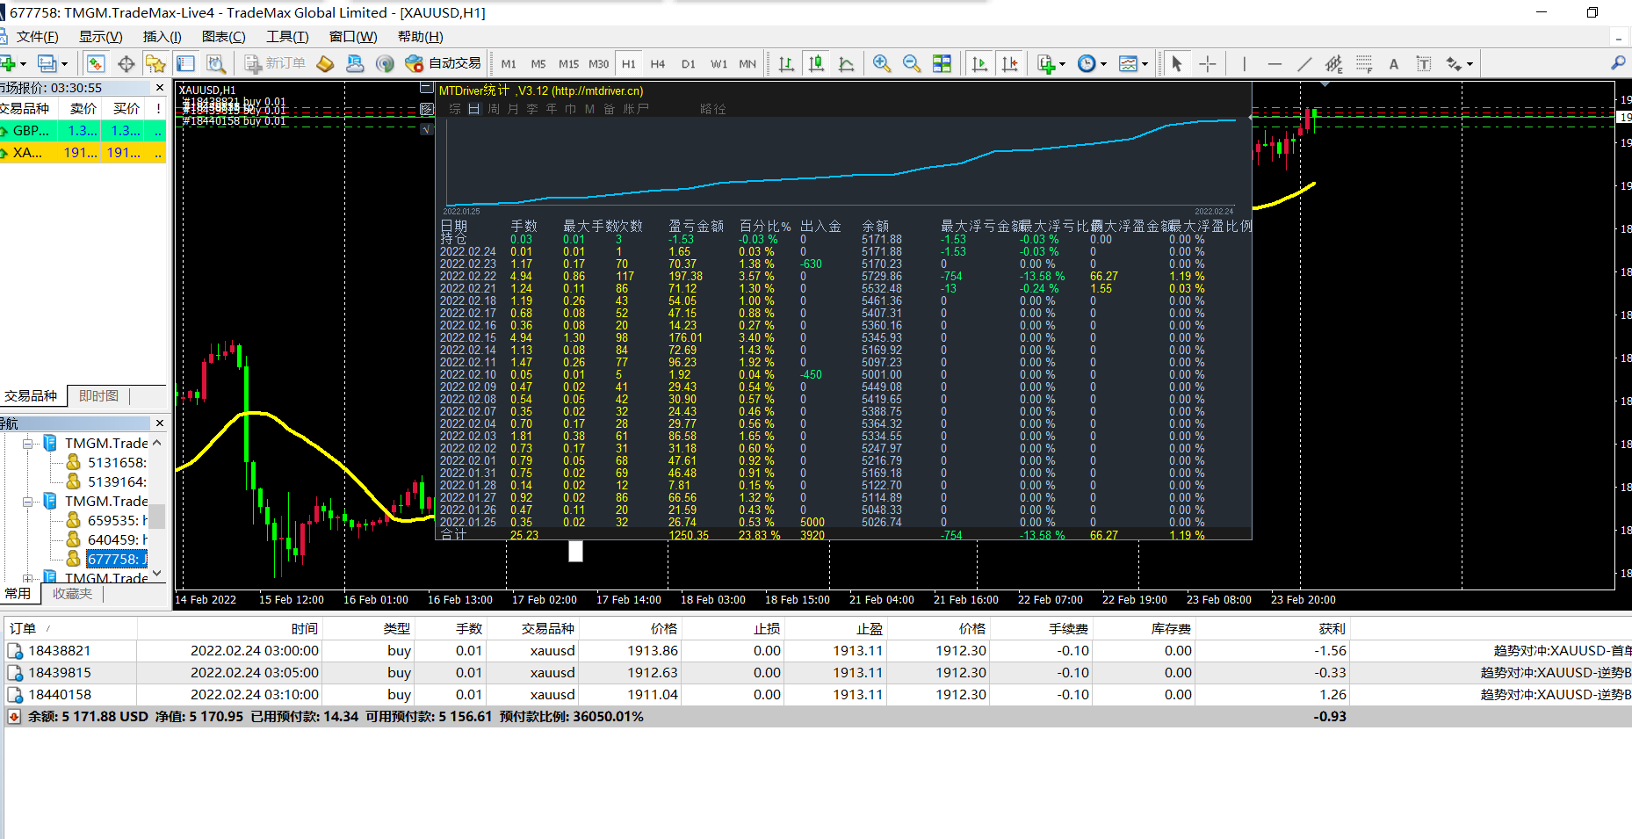Open the Data Window crosshair icon
This screenshot has width=1632, height=839.
(x=126, y=63)
